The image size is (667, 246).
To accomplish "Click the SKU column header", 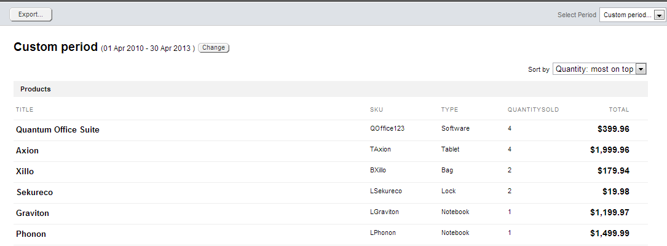I will (x=377, y=110).
